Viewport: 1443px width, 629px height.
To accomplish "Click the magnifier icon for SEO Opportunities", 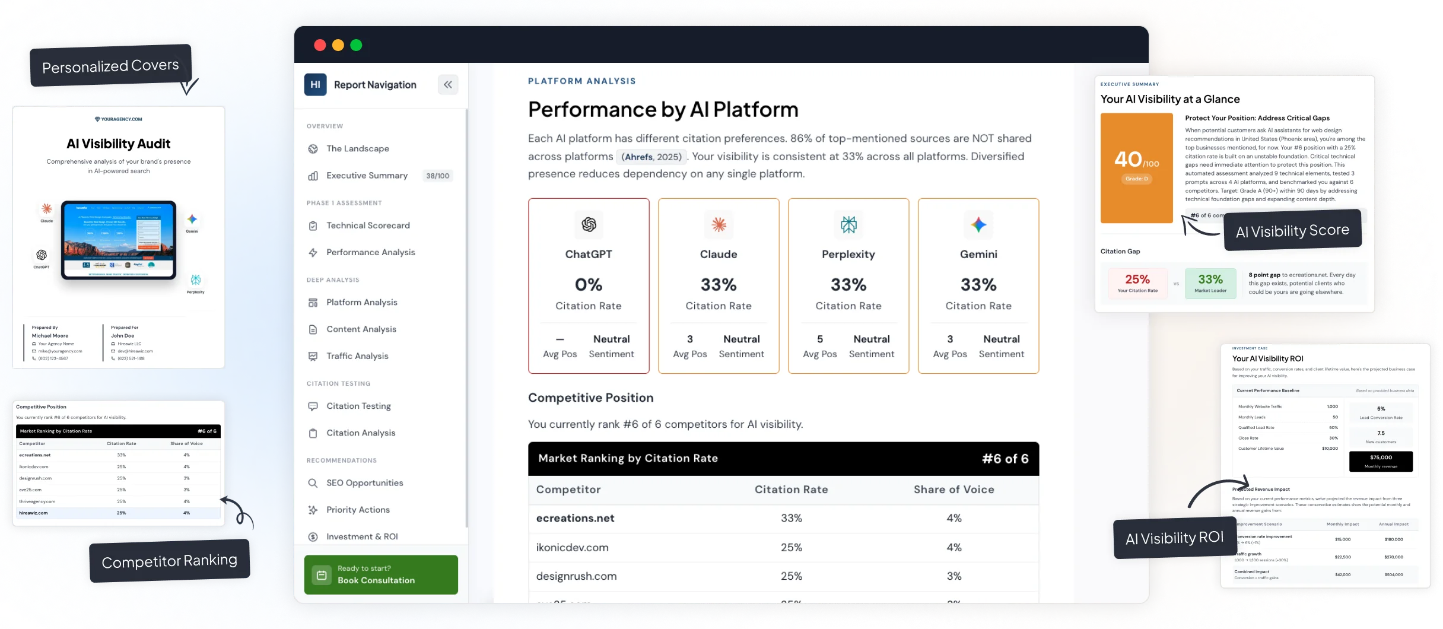I will [x=313, y=483].
